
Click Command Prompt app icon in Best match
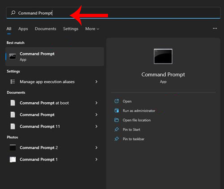pos(13,57)
